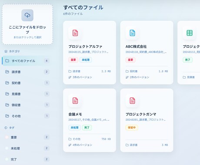Filter by 重要 tag in sidebar
Viewport: 200px width, 165px height.
tap(27, 137)
